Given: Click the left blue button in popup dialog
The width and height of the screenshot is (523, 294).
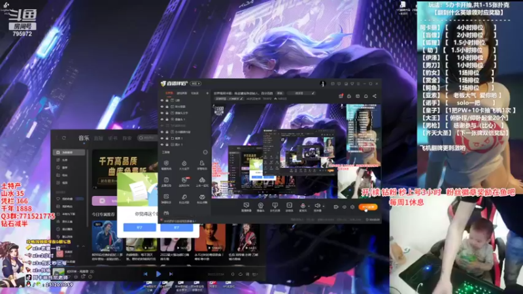Looking at the screenshot, I should 139,227.
